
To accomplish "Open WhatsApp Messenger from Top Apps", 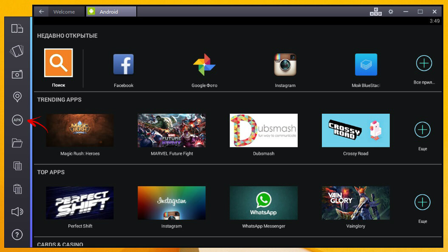I will tap(263, 203).
